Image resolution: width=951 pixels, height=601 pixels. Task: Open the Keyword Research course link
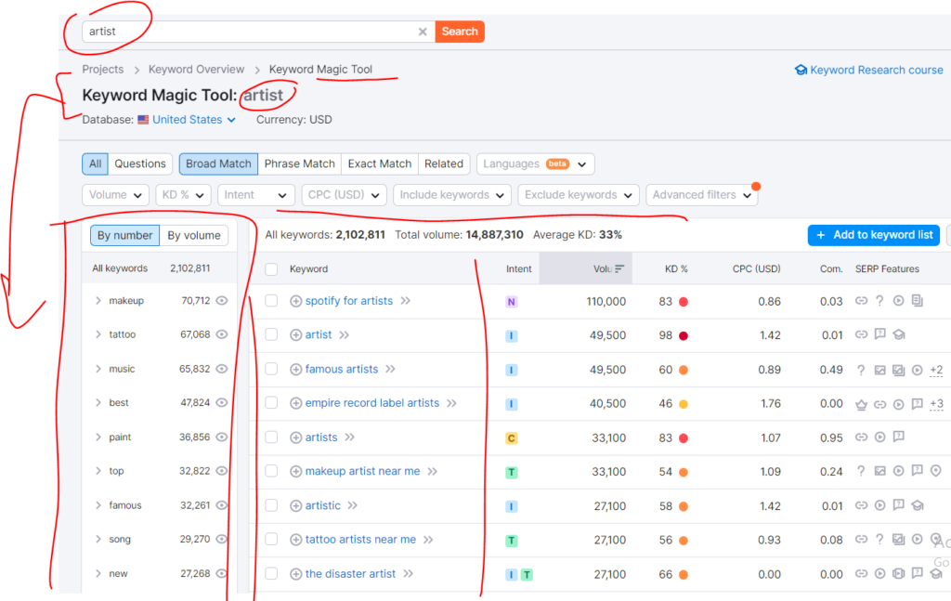[x=876, y=69]
